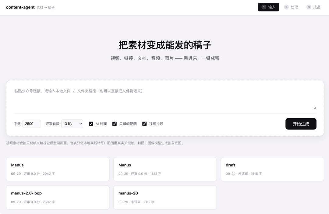Image resolution: width=329 pixels, height=214 pixels.
Task: Click the 素材 → 稿子 header caption
Action: pos(45,8)
